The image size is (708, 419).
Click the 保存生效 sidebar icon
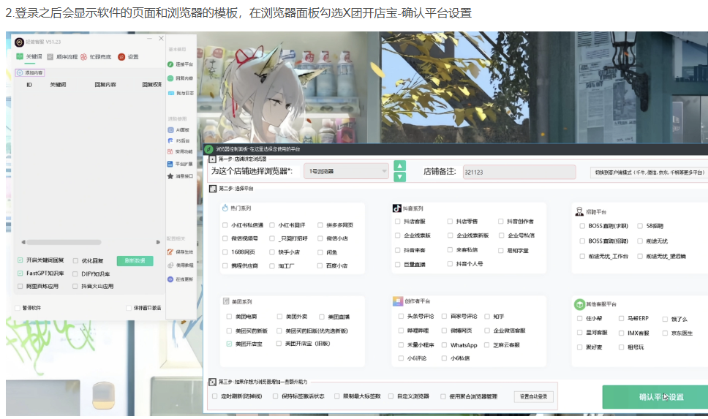pyautogui.click(x=170, y=252)
